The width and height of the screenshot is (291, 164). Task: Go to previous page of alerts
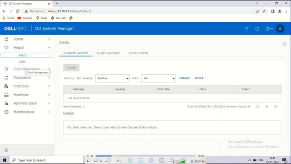(258, 107)
